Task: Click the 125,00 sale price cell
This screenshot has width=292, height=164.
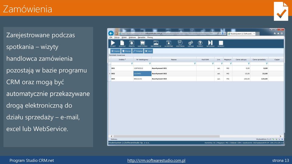Action: [259, 79]
